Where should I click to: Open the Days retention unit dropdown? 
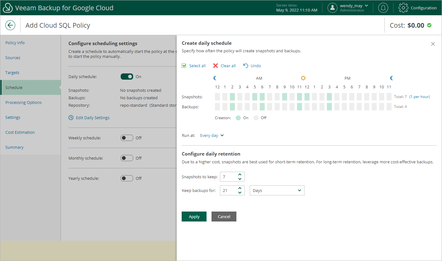pos(277,190)
